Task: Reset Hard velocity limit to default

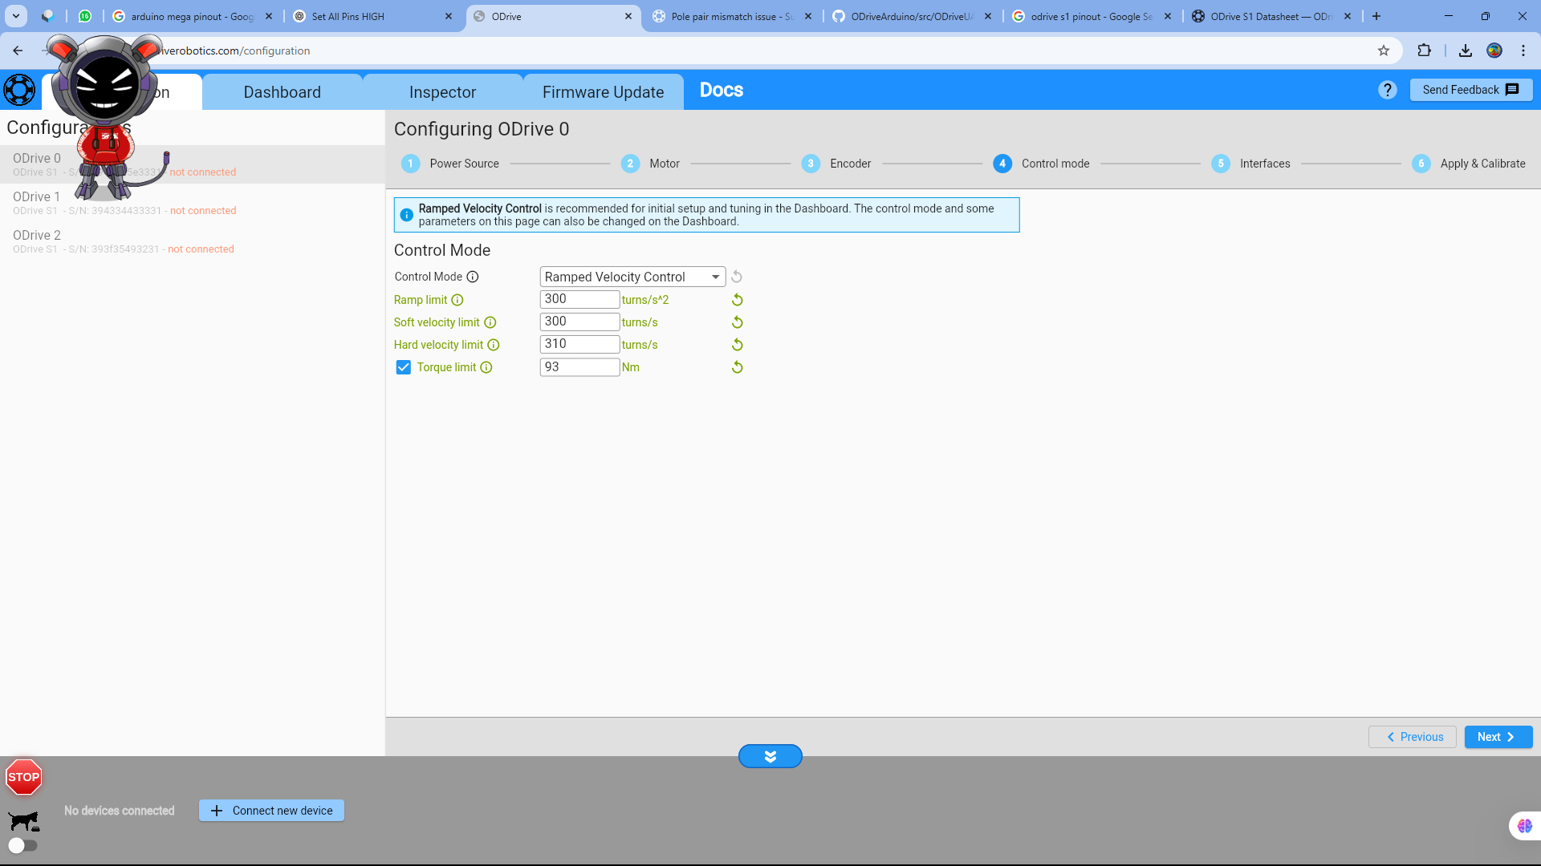Action: pos(737,345)
